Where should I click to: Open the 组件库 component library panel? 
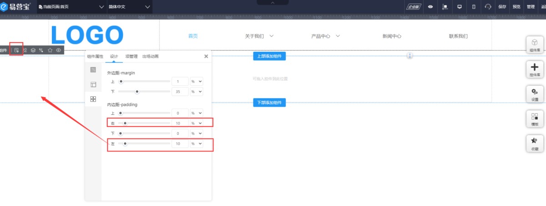tap(535, 44)
